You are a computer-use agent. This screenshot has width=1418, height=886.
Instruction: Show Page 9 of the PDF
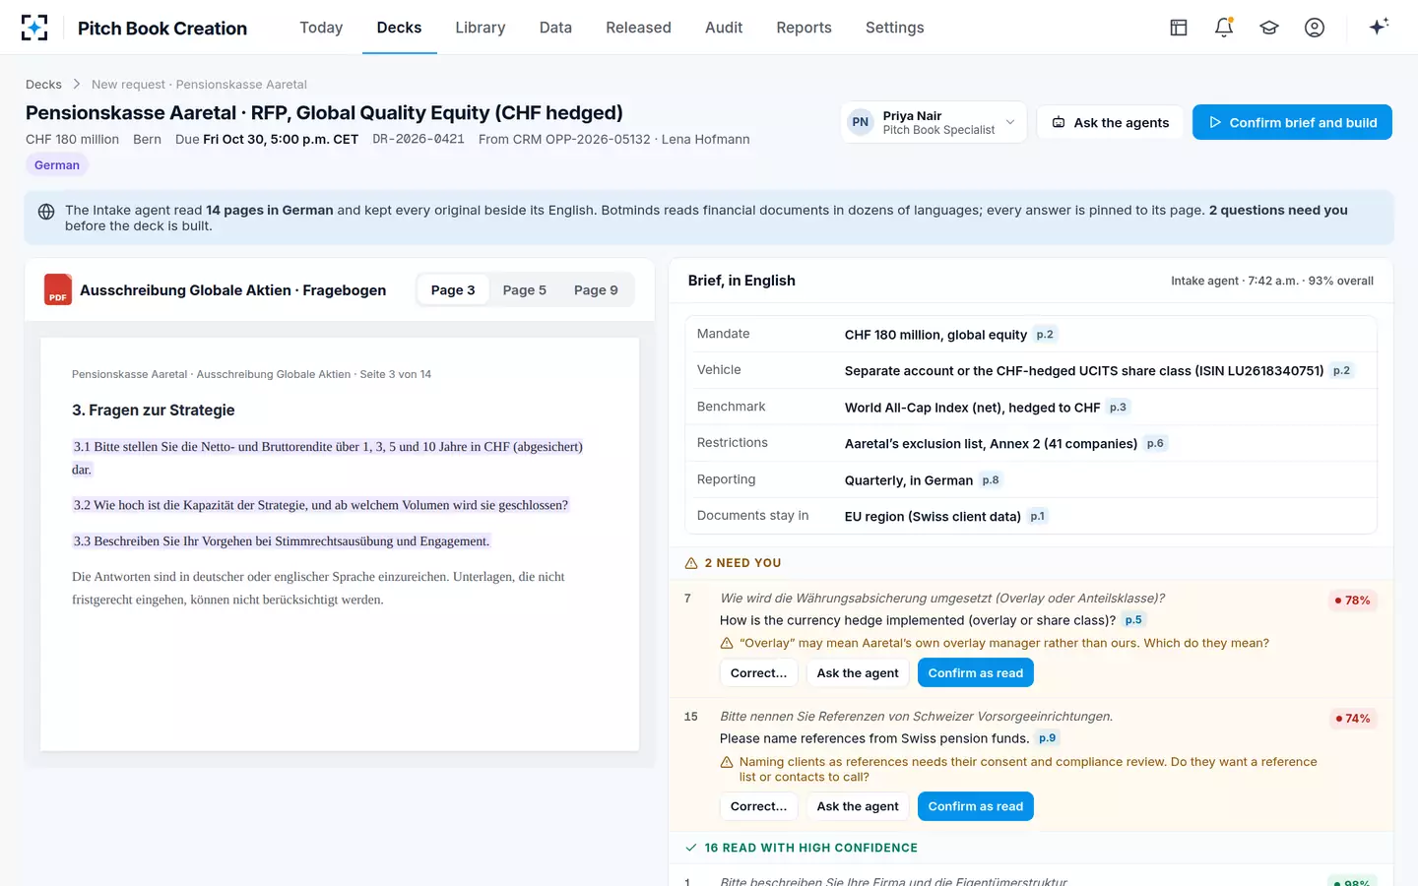pyautogui.click(x=596, y=290)
